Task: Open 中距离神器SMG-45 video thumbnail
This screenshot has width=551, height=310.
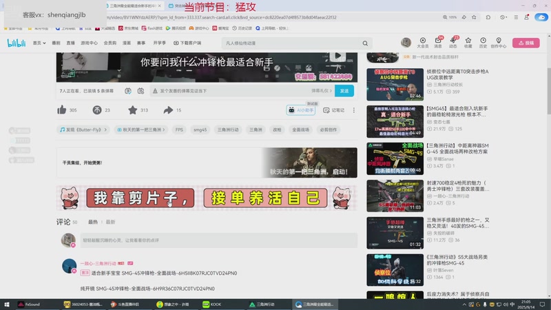Action: click(x=395, y=159)
